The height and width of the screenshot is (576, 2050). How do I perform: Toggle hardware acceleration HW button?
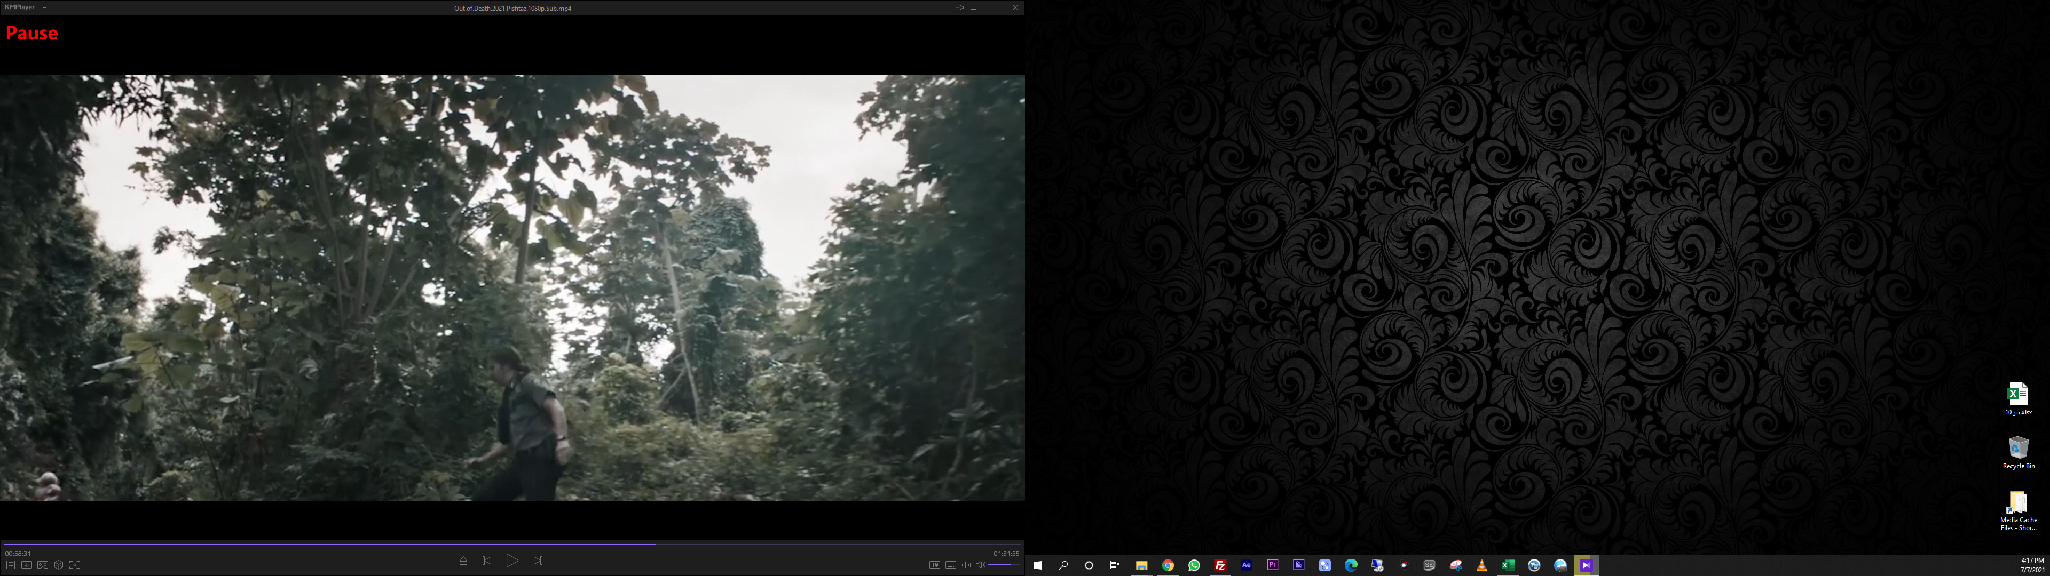[934, 565]
